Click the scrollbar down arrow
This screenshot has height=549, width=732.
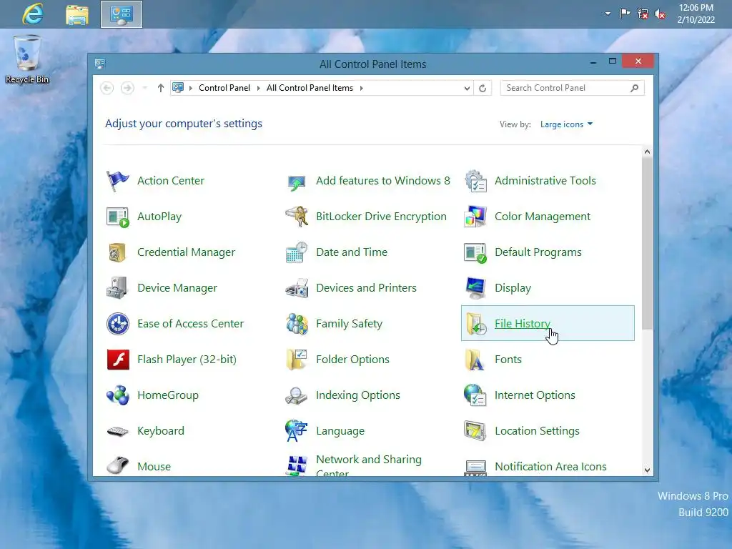647,470
